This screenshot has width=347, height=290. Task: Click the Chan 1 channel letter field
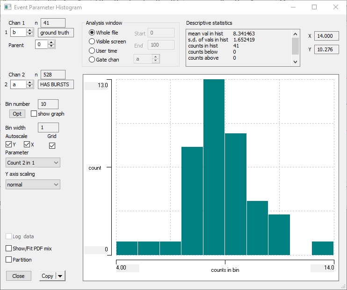(x=19, y=33)
